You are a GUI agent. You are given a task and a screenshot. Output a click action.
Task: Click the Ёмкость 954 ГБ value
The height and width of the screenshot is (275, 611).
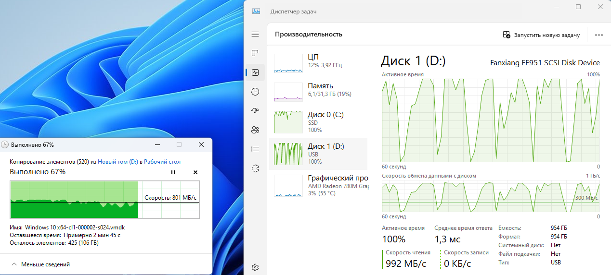(x=559, y=228)
